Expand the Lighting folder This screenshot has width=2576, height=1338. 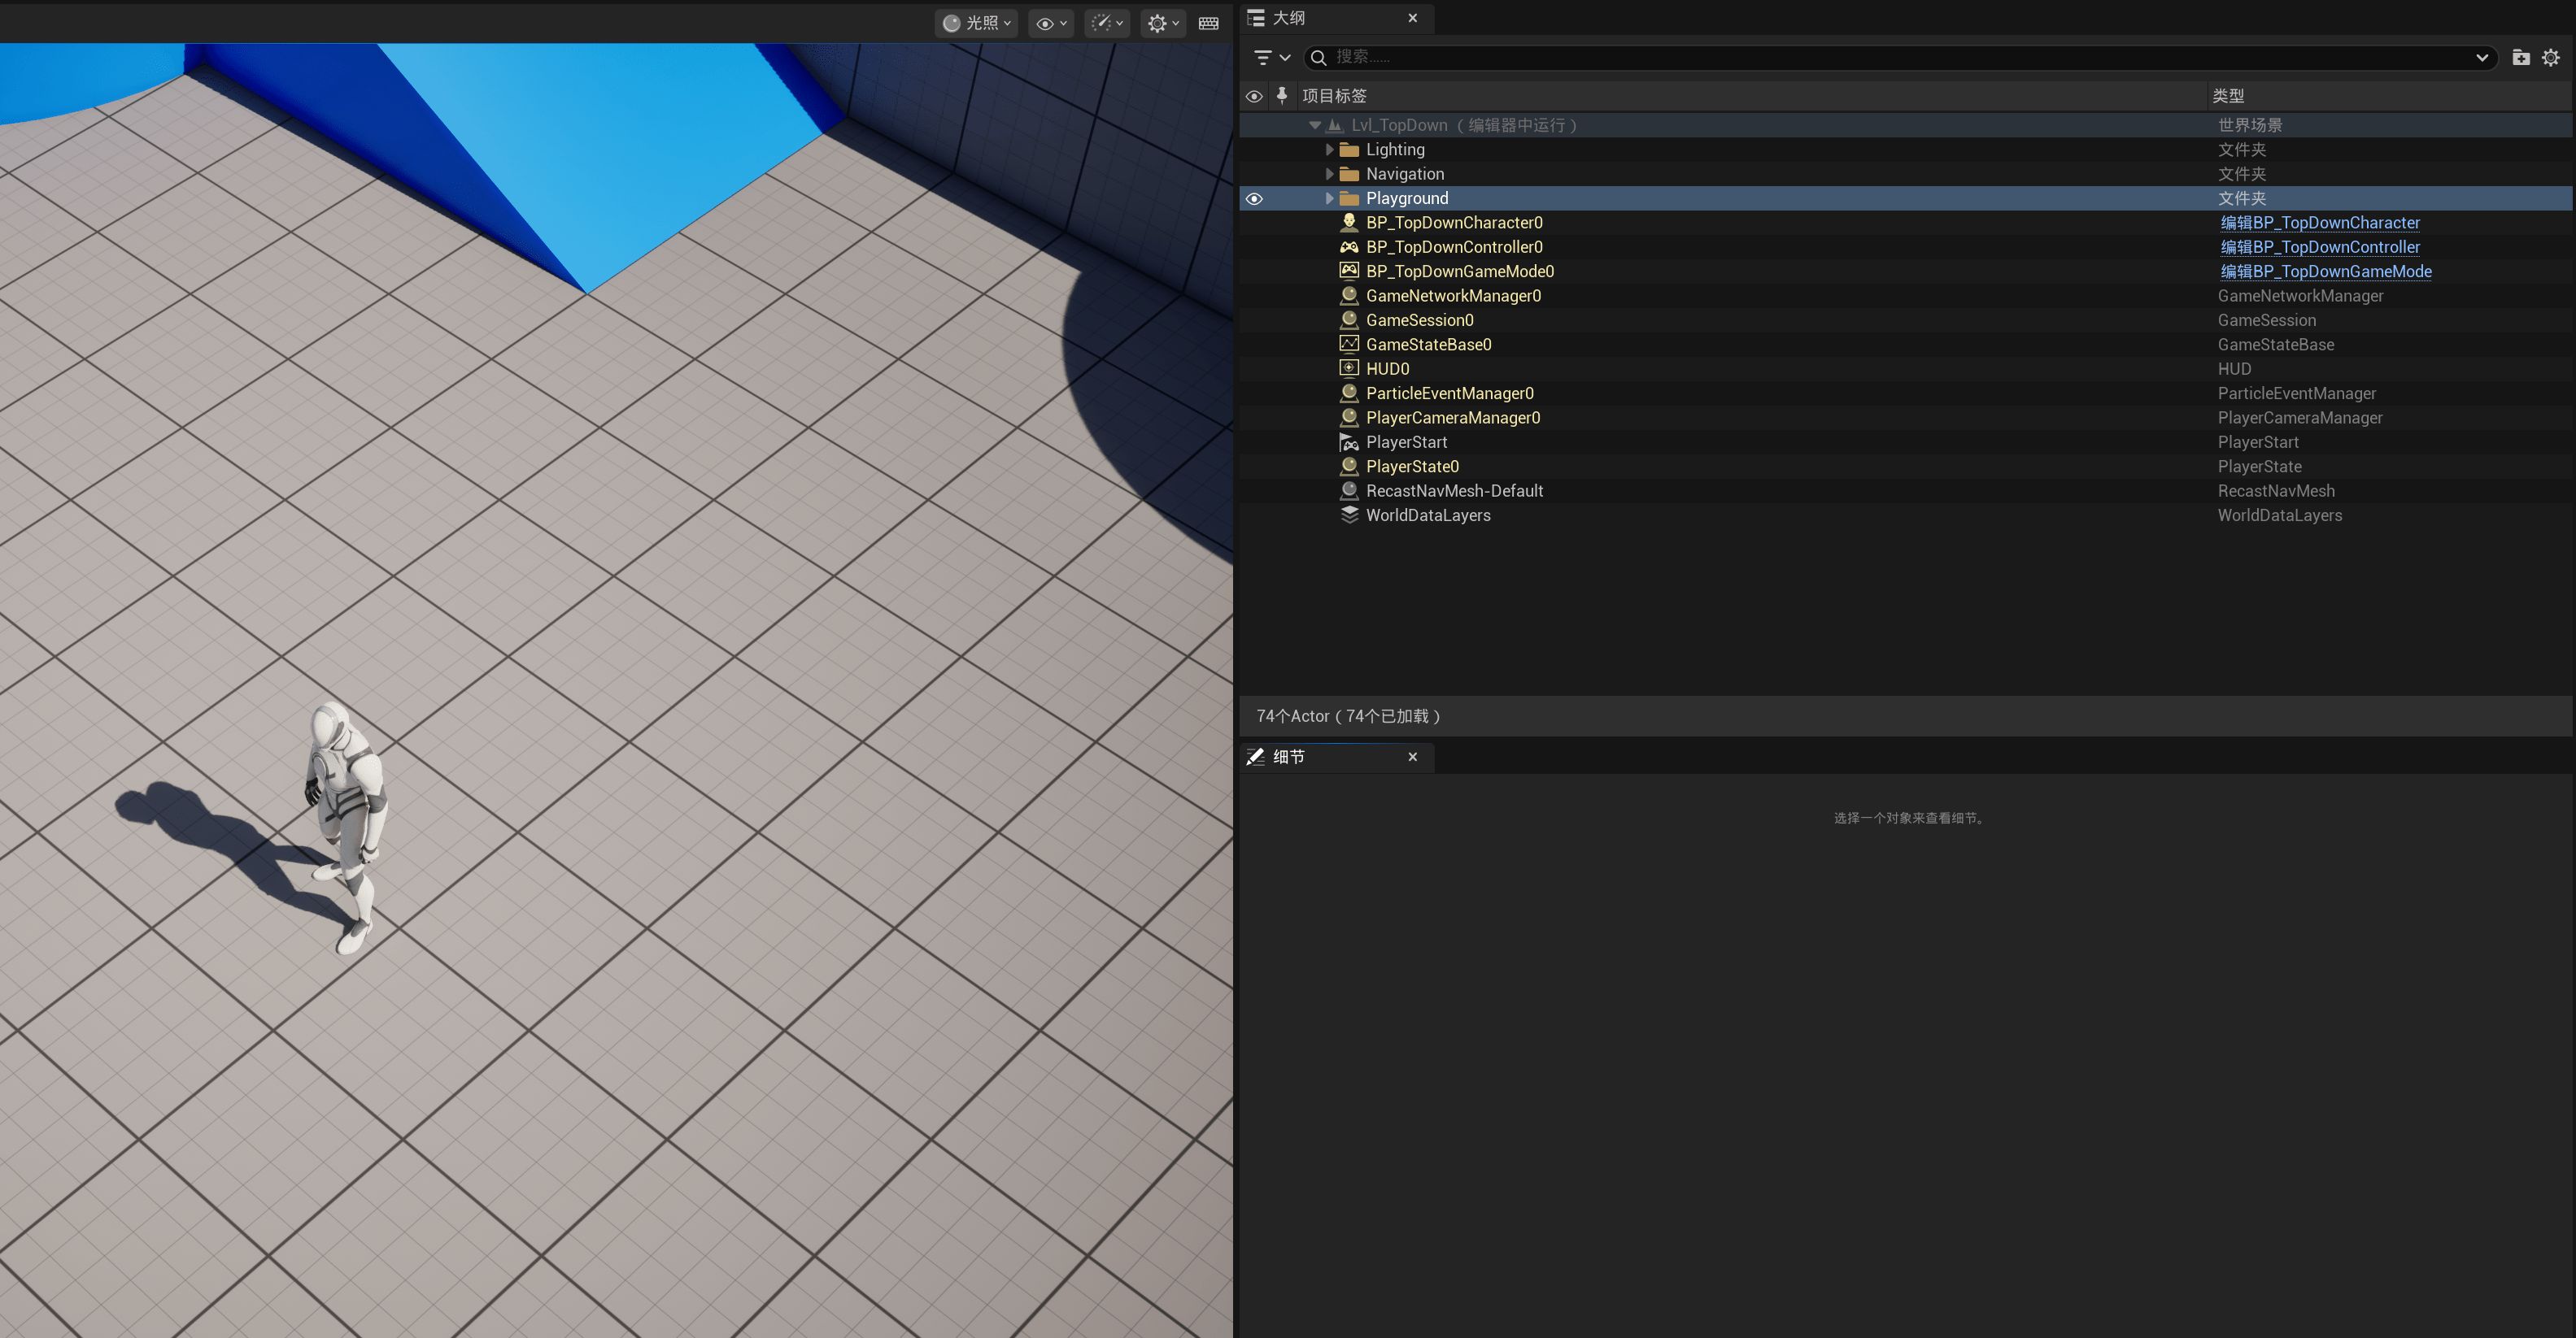point(1329,150)
